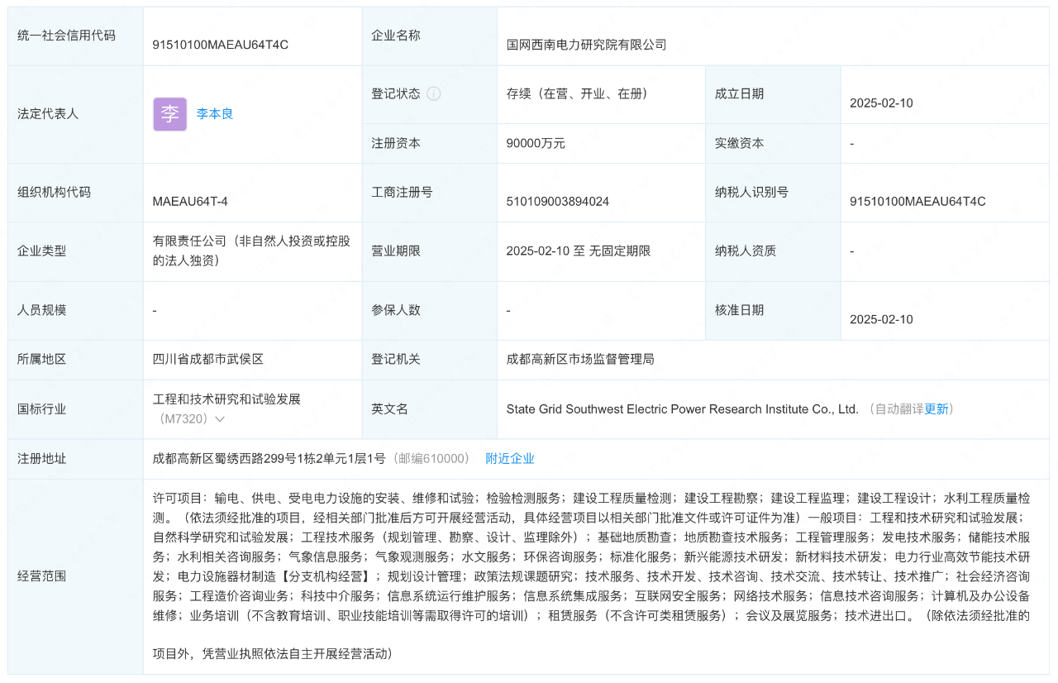
Task: Click the region value 四川省成都市武侯区
Action: coord(208,359)
